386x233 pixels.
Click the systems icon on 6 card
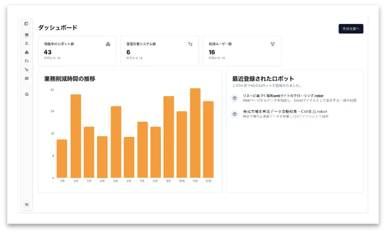(190, 44)
